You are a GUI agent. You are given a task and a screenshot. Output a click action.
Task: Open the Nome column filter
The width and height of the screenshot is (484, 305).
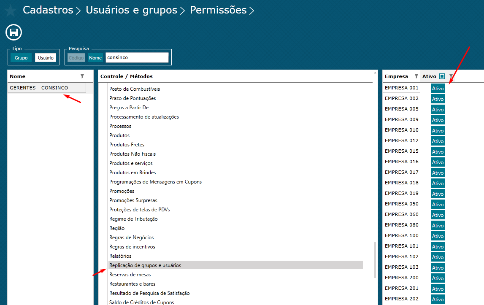(x=82, y=76)
